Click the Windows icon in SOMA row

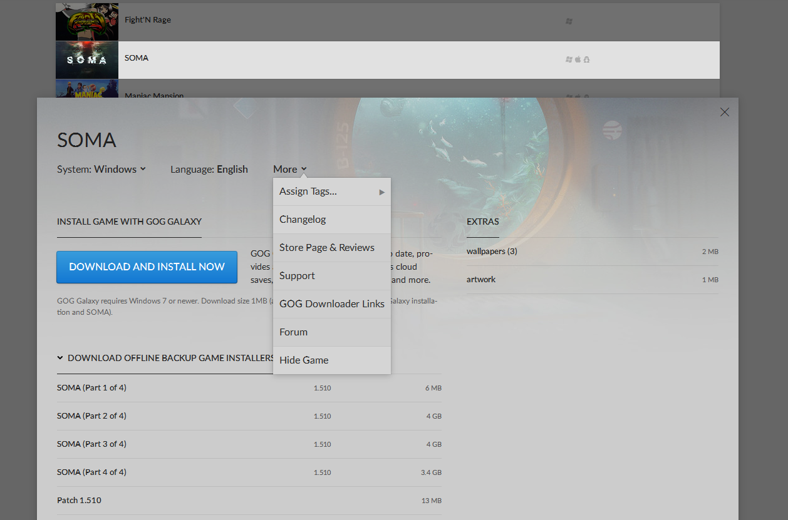tap(569, 59)
